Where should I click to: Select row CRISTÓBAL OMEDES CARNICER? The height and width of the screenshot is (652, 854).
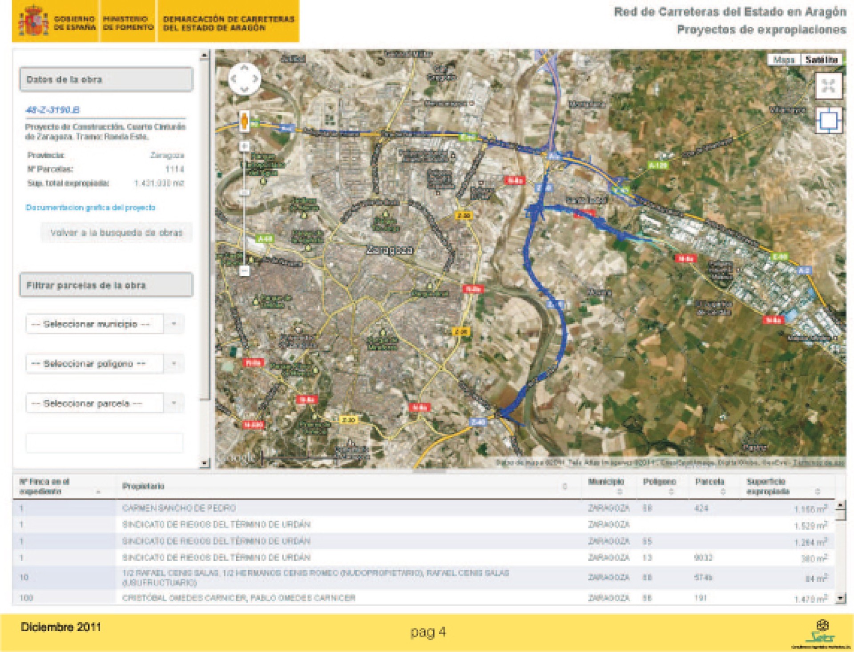tap(423, 598)
